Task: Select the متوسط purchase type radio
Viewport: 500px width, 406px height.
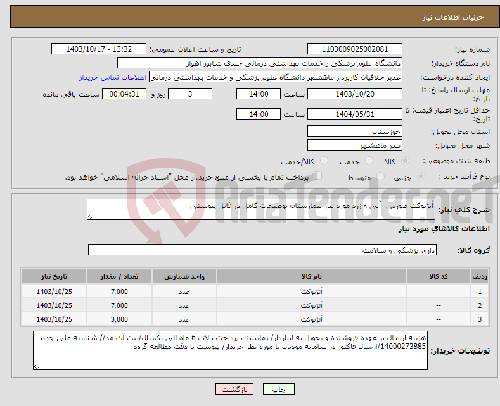Action: [380, 176]
